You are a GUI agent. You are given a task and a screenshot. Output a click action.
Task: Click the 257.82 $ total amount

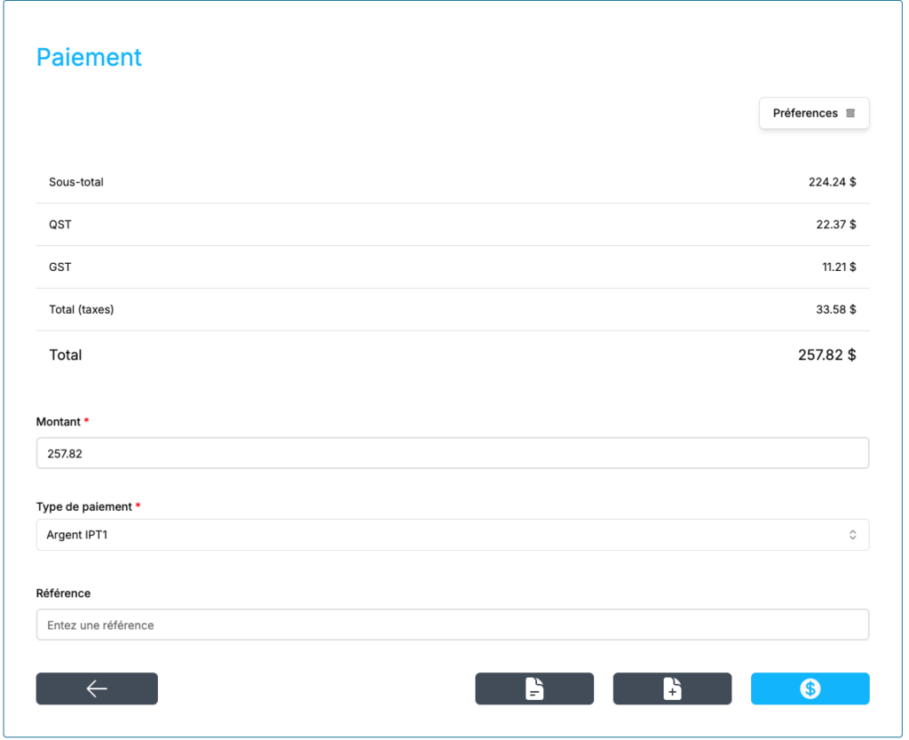(826, 354)
